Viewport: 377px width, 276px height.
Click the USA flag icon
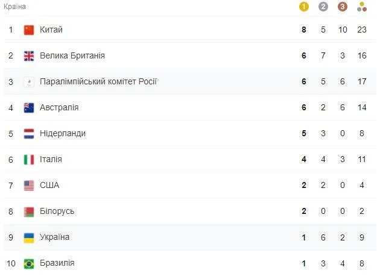[x=29, y=186]
